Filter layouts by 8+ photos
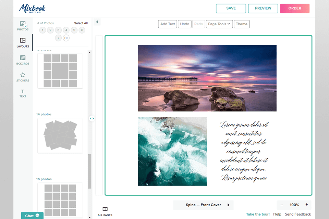The width and height of the screenshot is (329, 219). [x=66, y=38]
